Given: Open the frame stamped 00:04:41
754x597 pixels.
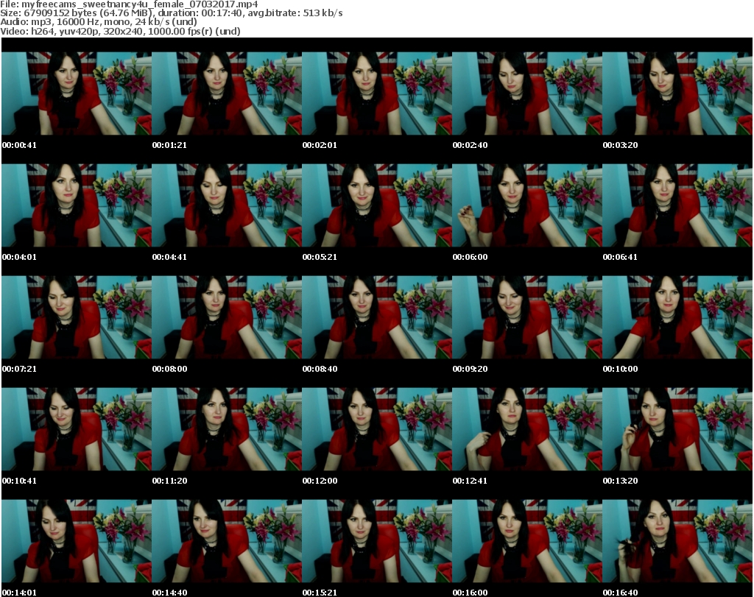Looking at the screenshot, I should [227, 205].
